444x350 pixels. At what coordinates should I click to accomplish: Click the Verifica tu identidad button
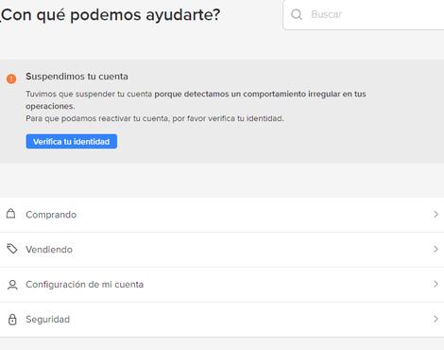[x=72, y=141]
